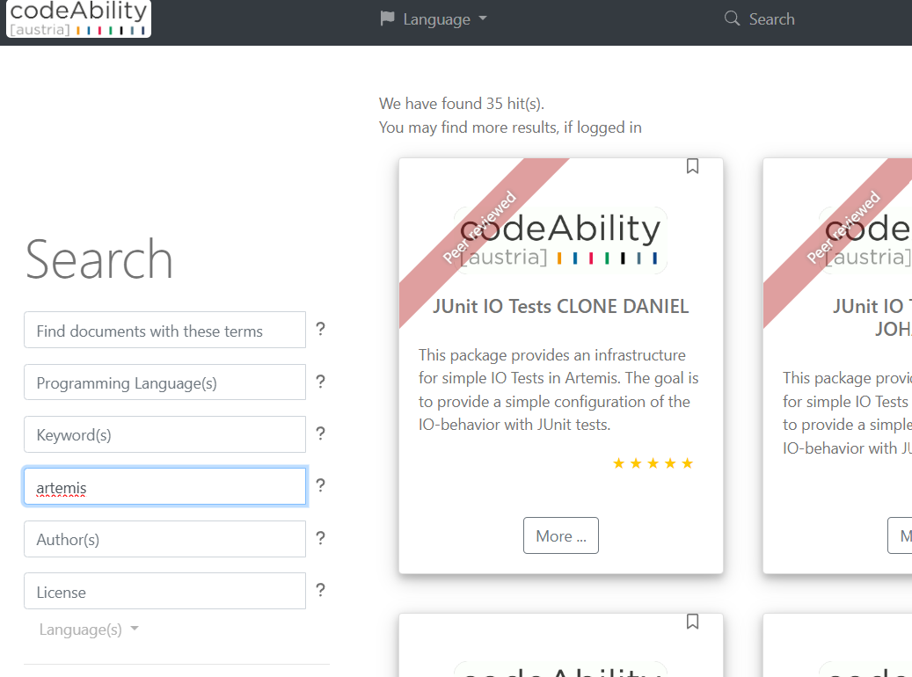
Task: Click the codeAbility Austria logo in navbar
Action: pyautogui.click(x=77, y=19)
